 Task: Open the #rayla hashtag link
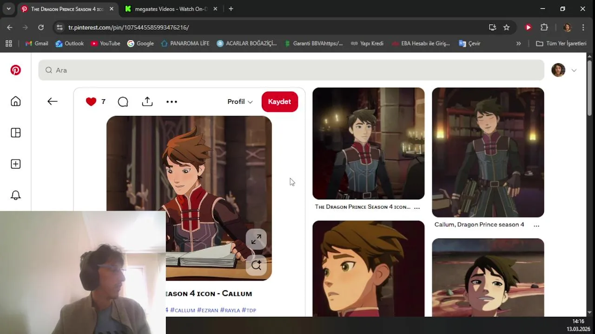point(230,310)
